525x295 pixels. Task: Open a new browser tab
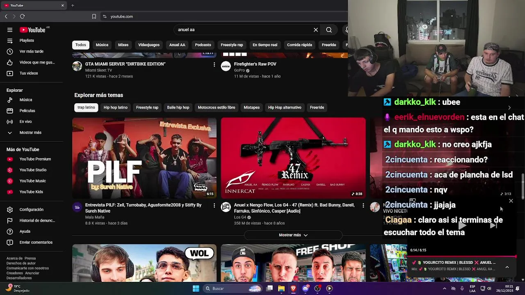(73, 5)
